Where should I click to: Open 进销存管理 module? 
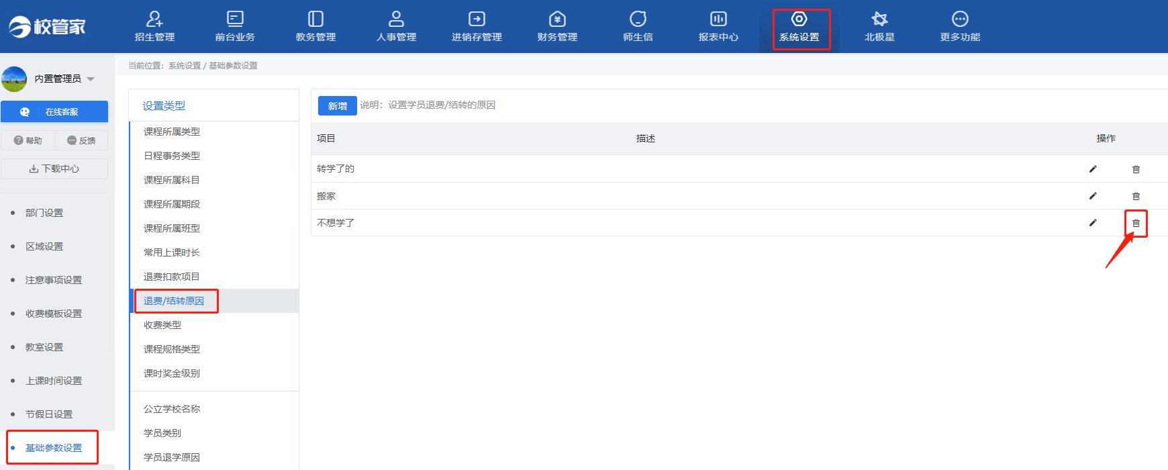477,27
